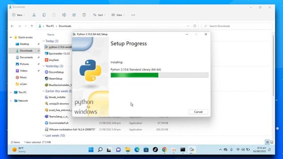Click the Copy icon in Explorer toolbar
The image size is (283, 159).
[x=44, y=15]
